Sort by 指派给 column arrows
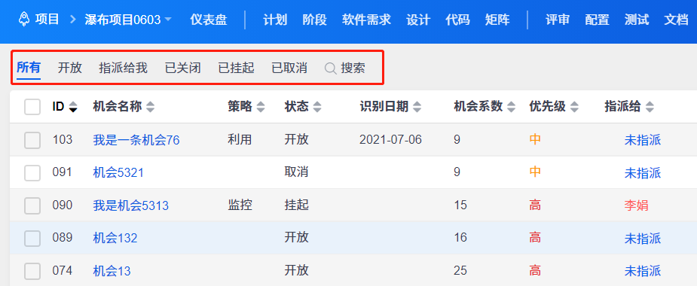Viewport: 697px width, 286px height. 650,107
